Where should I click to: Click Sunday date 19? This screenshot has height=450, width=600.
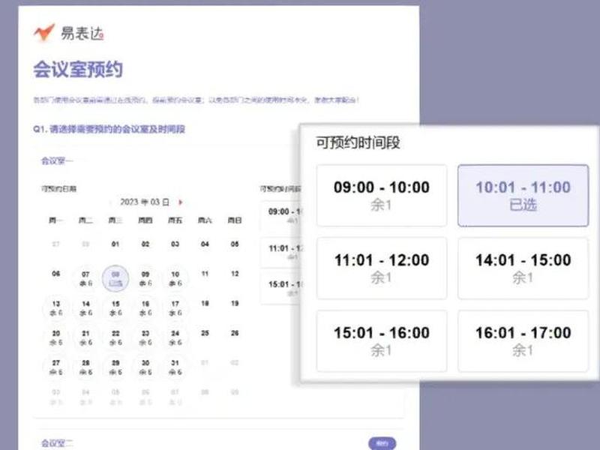pos(235,304)
